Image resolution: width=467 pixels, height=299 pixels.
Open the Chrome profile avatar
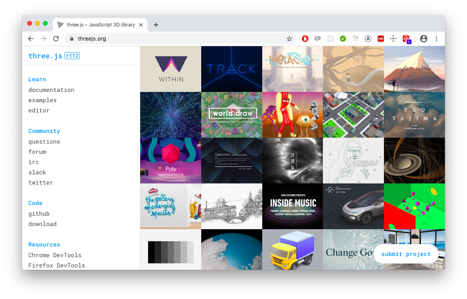pyautogui.click(x=424, y=39)
